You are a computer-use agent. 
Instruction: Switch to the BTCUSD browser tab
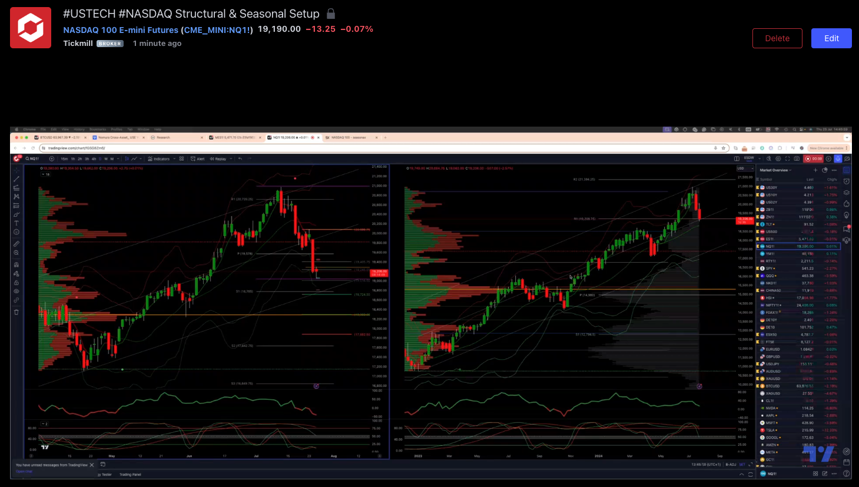(x=61, y=137)
